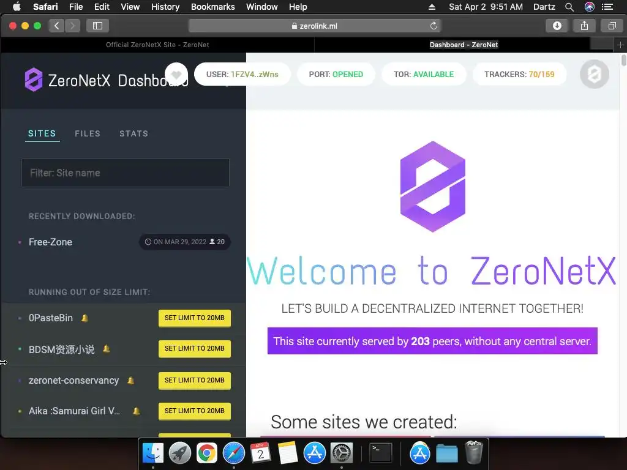Toggle the Safari sidebar button
The image size is (627, 470).
[x=97, y=26]
